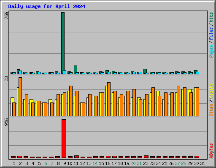The image size is (216, 168).
Task: Click day label '28' shown in green
Action: pyautogui.click(x=184, y=163)
